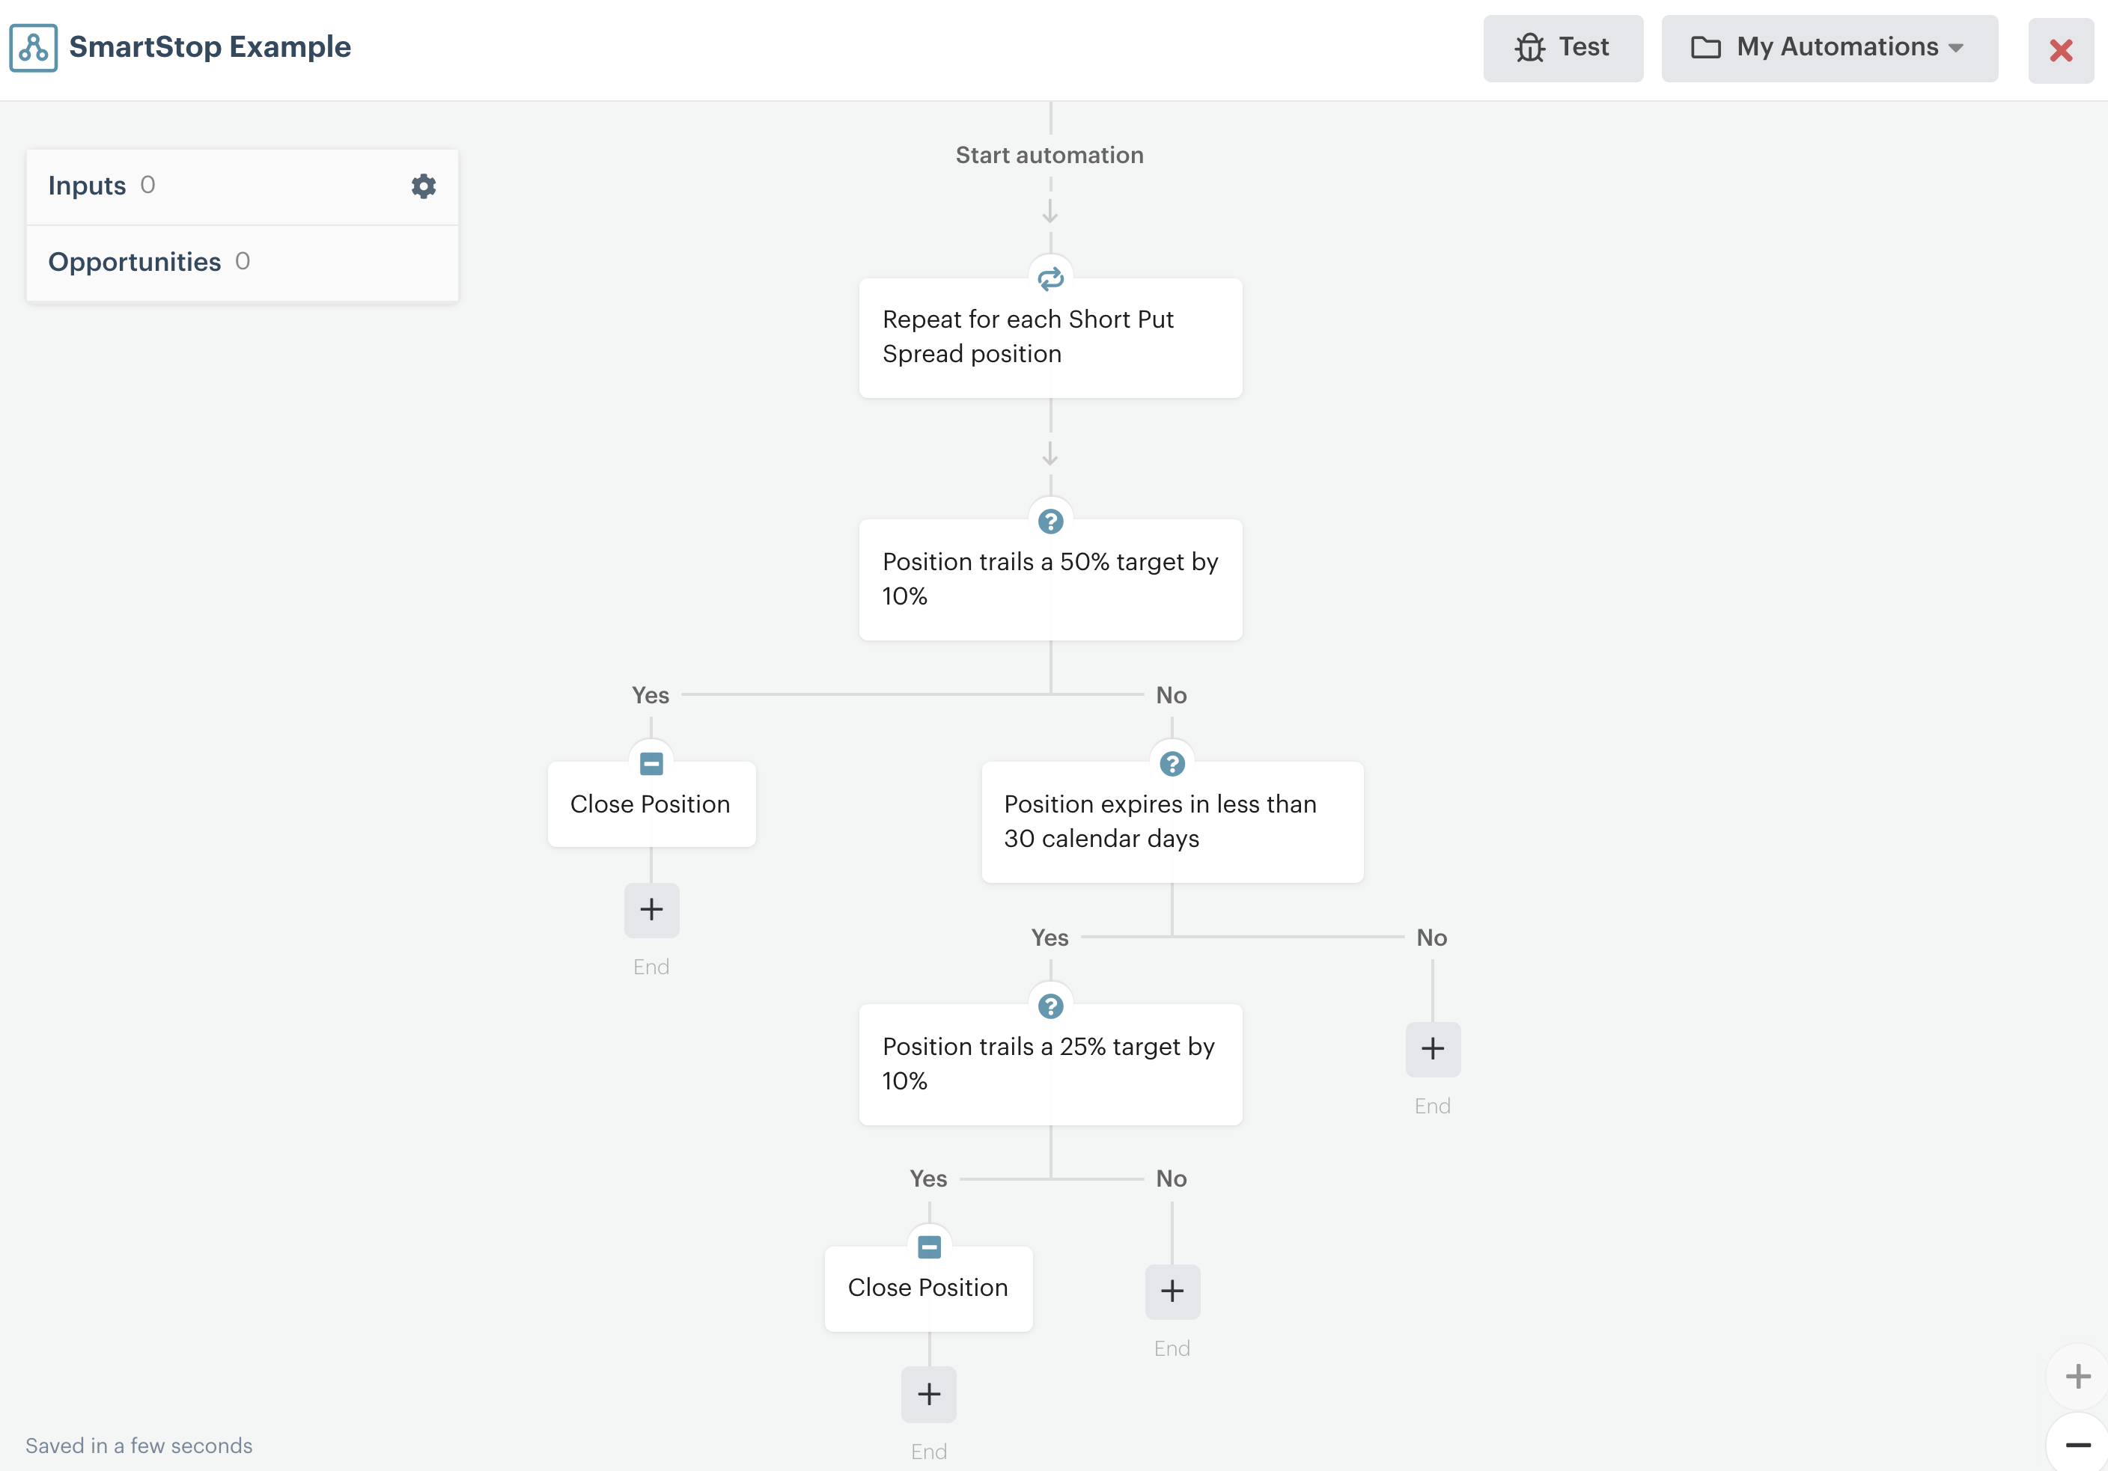Add step under No branch of expiry check
Screen dimensions: 2108x1471
pyautogui.click(x=1432, y=1049)
